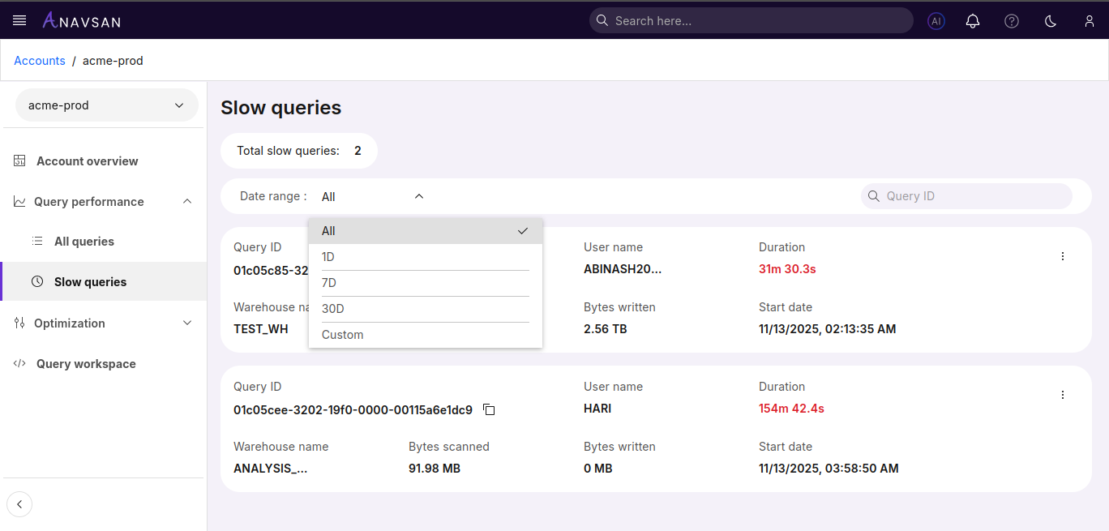Collapse the Query performance section

[187, 202]
